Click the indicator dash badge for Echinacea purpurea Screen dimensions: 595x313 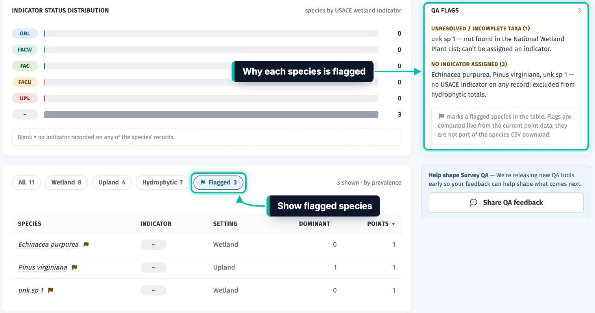(x=153, y=244)
